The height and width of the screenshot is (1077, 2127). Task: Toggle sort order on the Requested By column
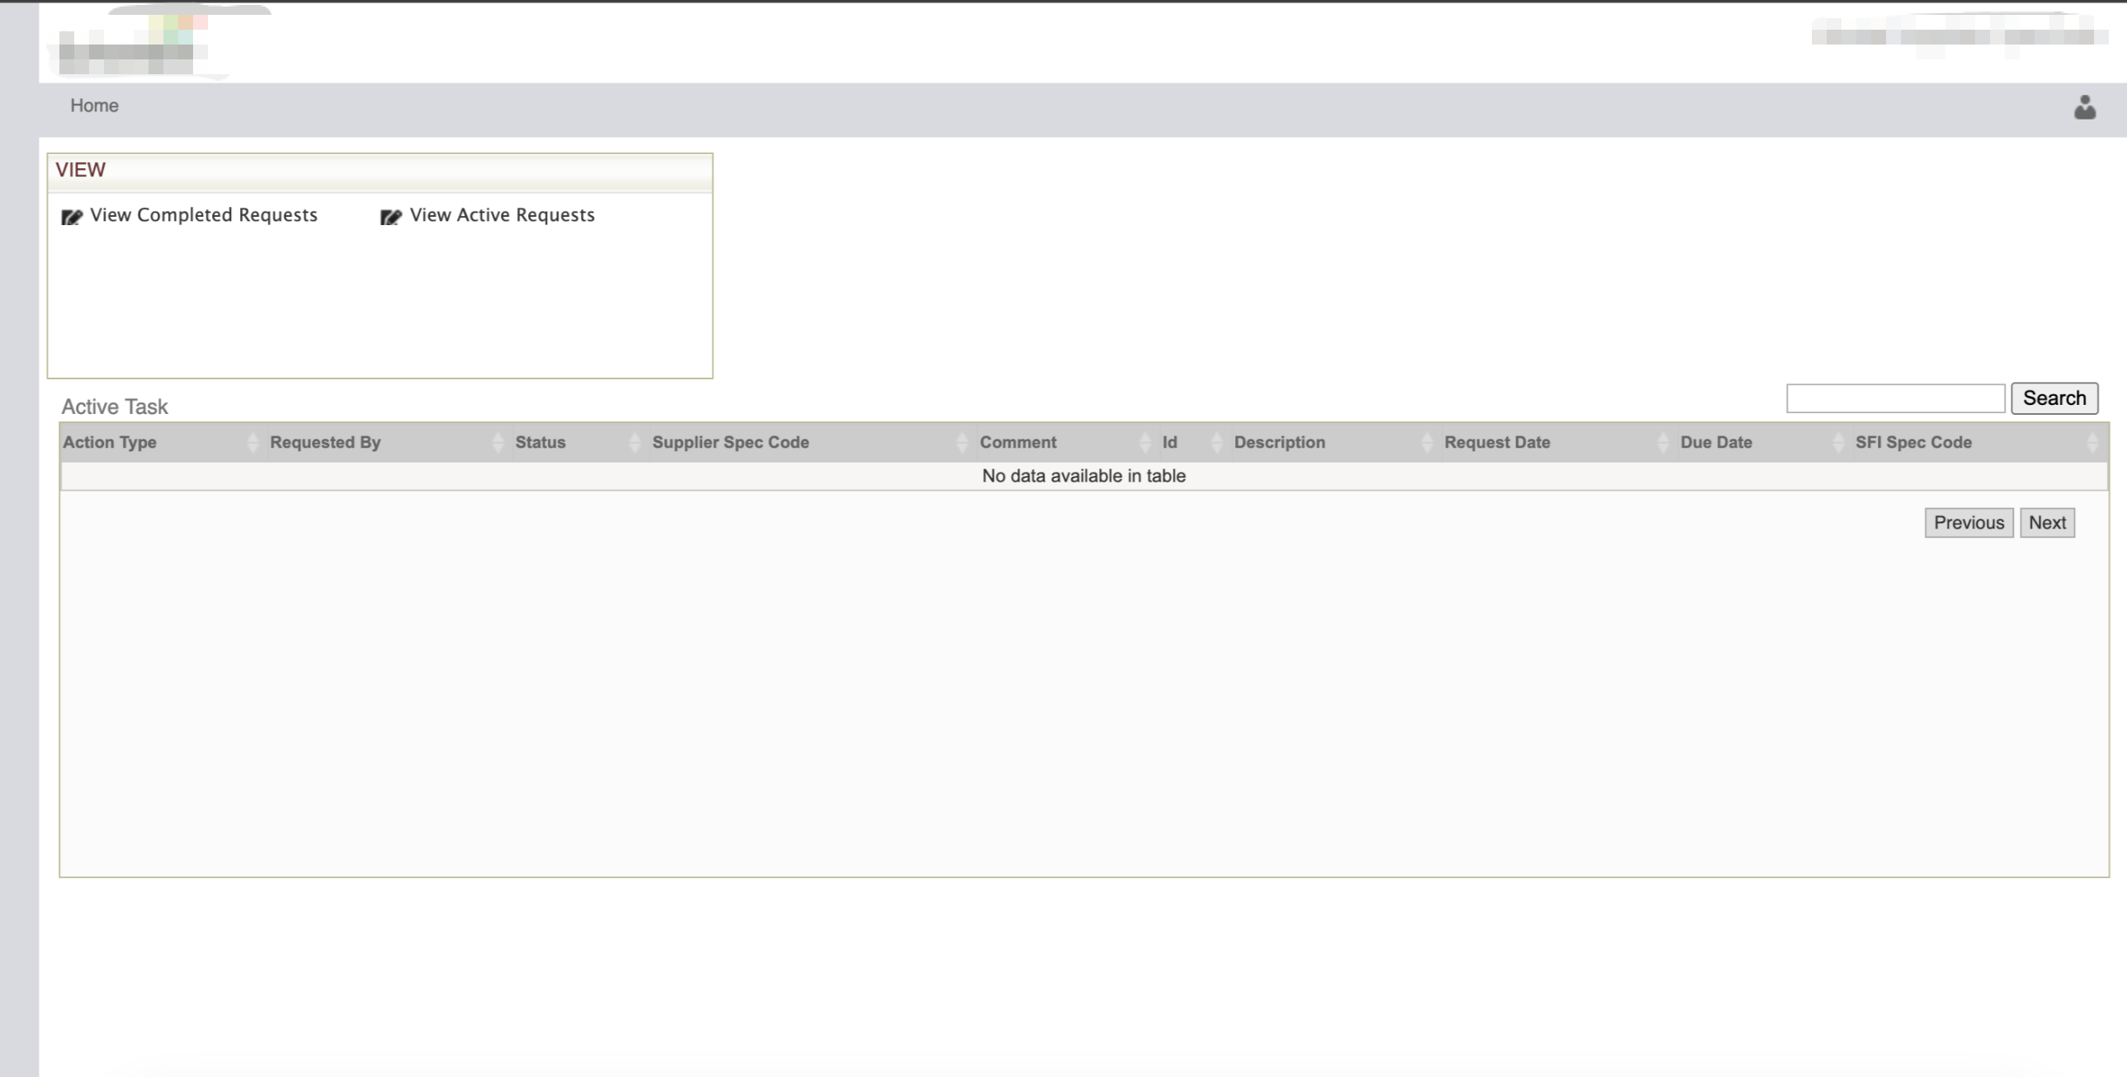point(497,441)
